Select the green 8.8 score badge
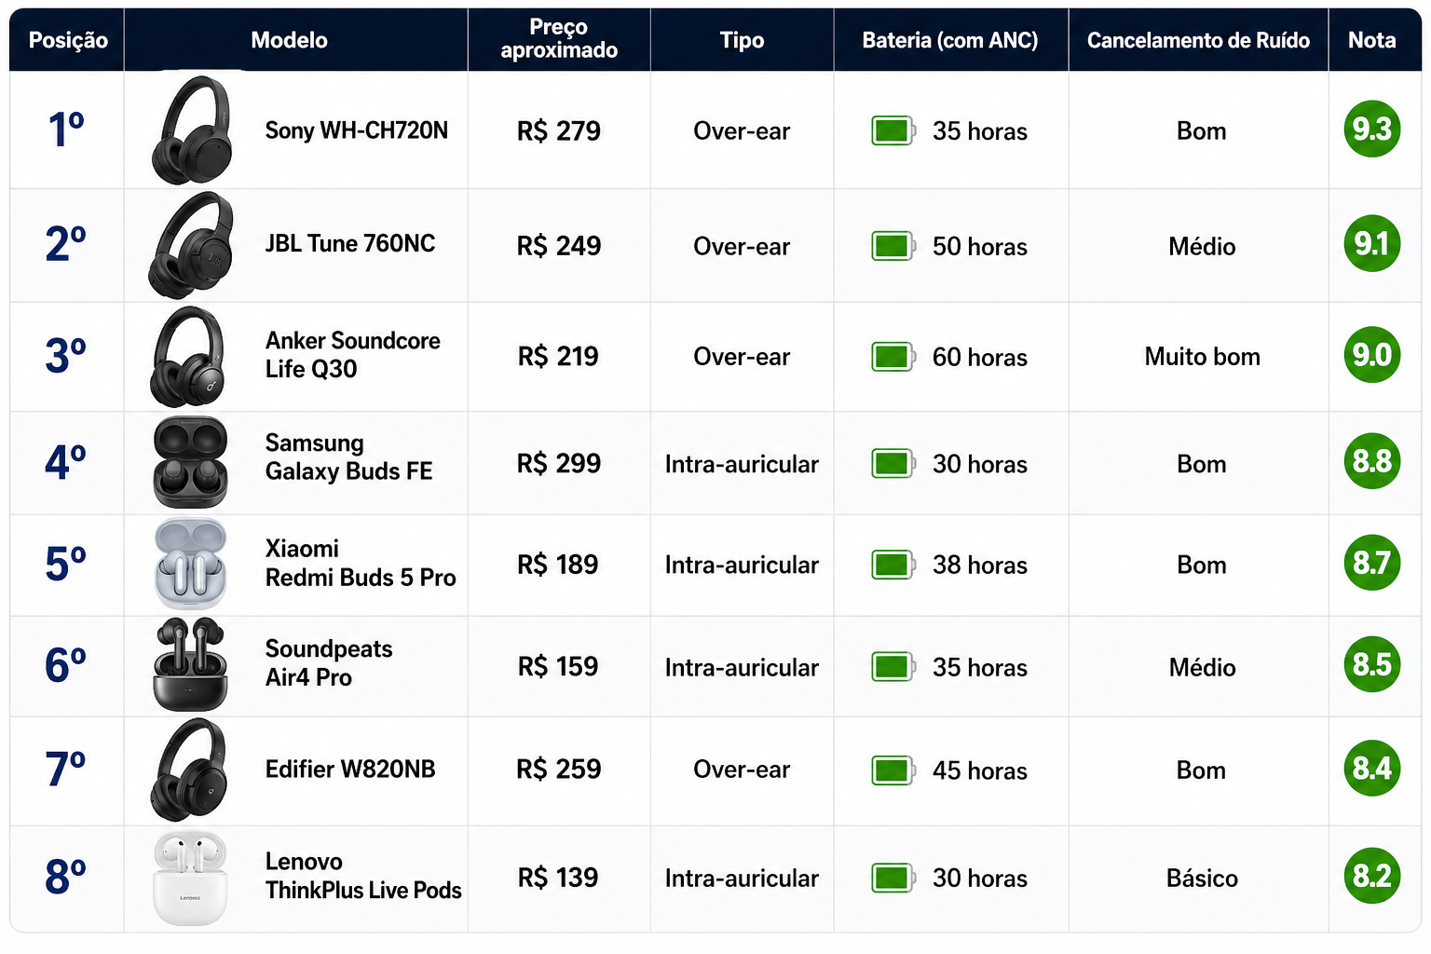Image resolution: width=1431 pixels, height=954 pixels. pyautogui.click(x=1372, y=460)
